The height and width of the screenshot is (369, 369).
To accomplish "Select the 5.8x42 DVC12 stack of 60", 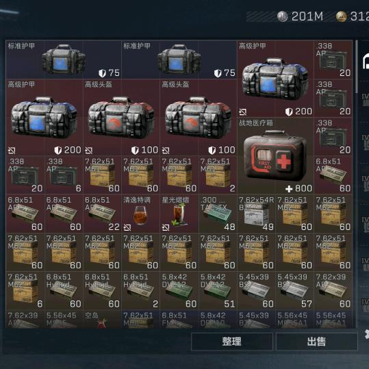I will pyautogui.click(x=179, y=291).
